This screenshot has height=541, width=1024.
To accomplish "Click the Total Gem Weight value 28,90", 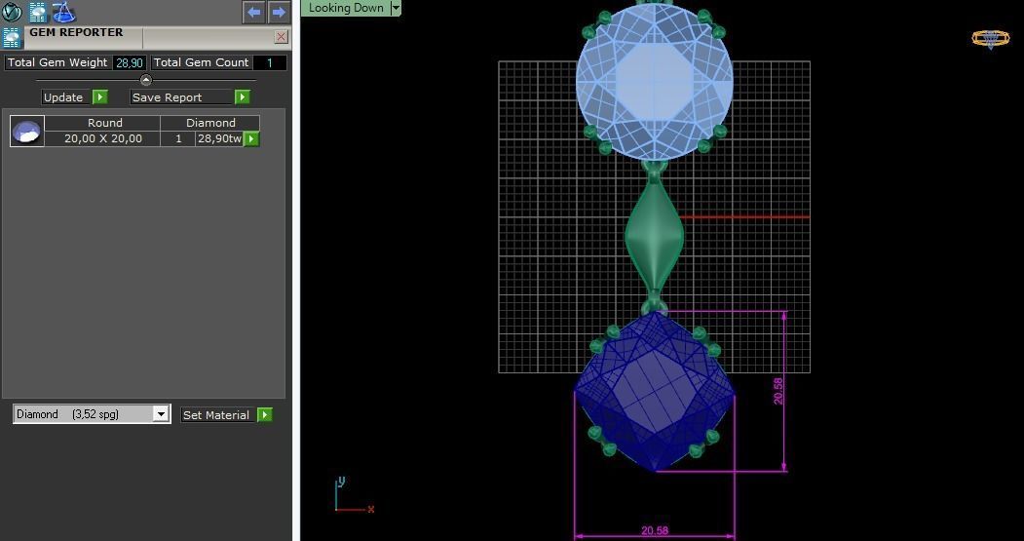I will click(x=130, y=62).
